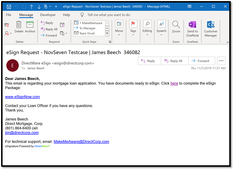Open Customize Quick Access Toolbar dropdown
The width and height of the screenshot is (234, 170).
pyautogui.click(x=56, y=7)
